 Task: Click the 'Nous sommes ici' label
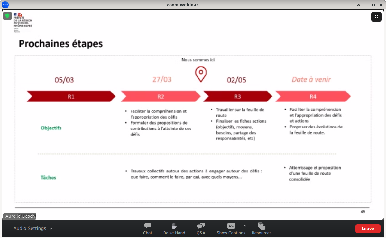[x=198, y=60]
